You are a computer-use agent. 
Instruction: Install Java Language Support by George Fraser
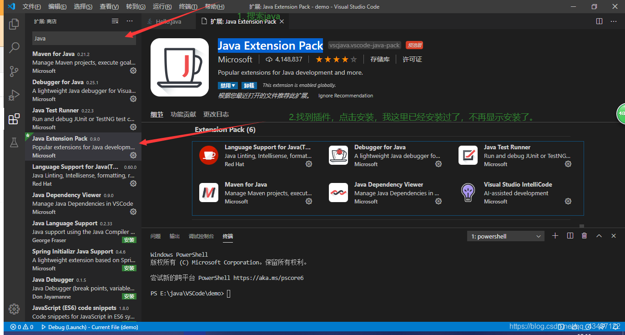(x=129, y=240)
